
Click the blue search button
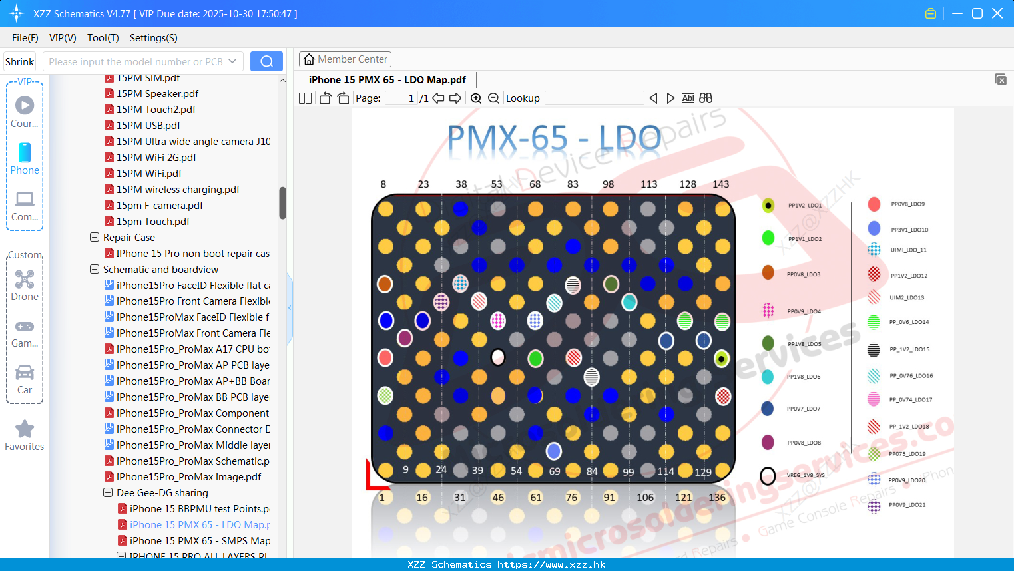[x=266, y=61]
